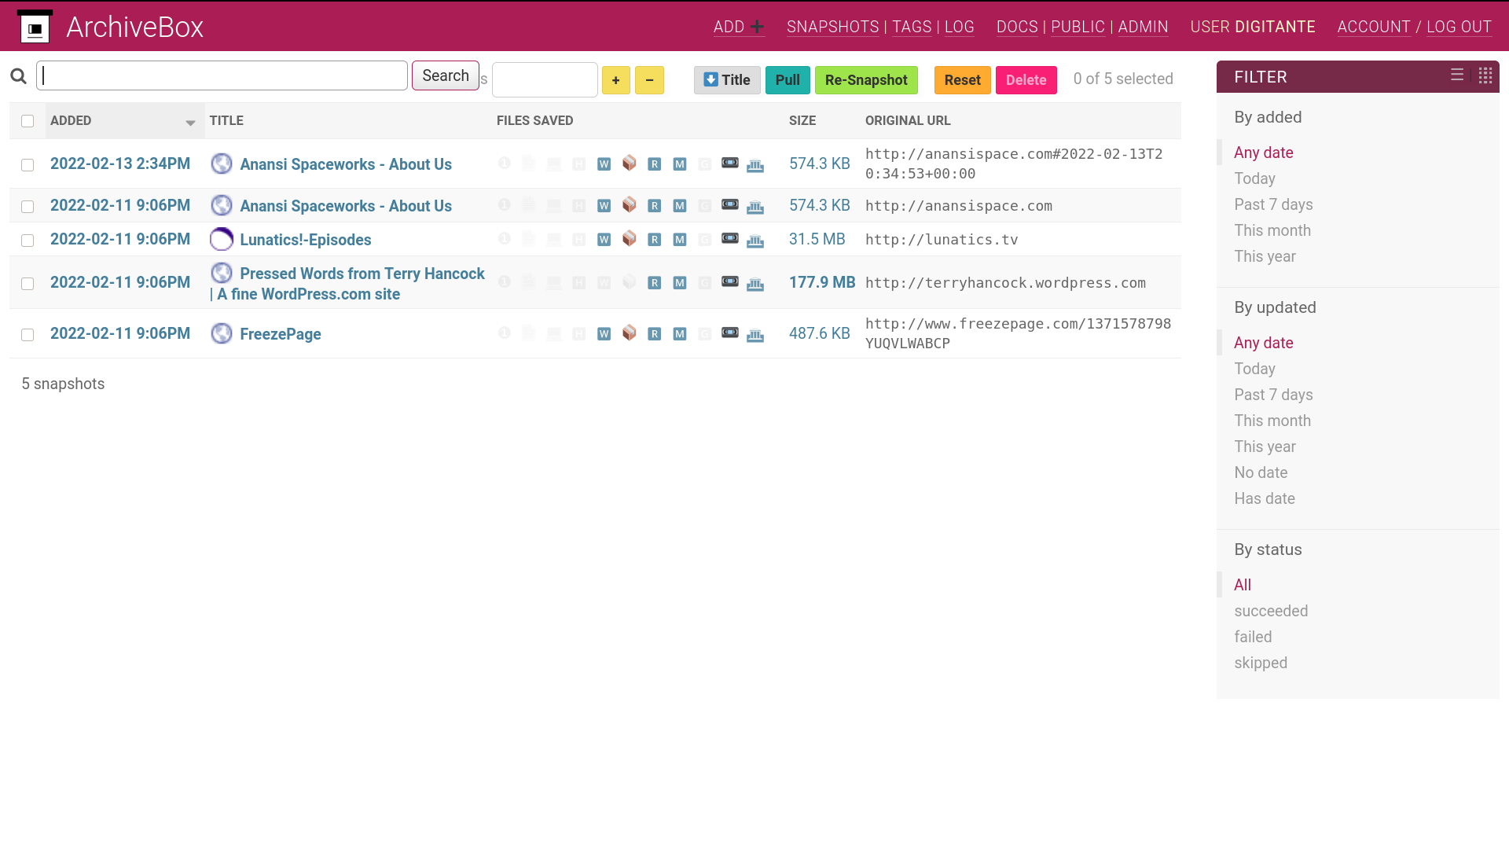Image resolution: width=1509 pixels, height=849 pixels.
Task: Click the snapshot search text field
Action: (x=222, y=75)
